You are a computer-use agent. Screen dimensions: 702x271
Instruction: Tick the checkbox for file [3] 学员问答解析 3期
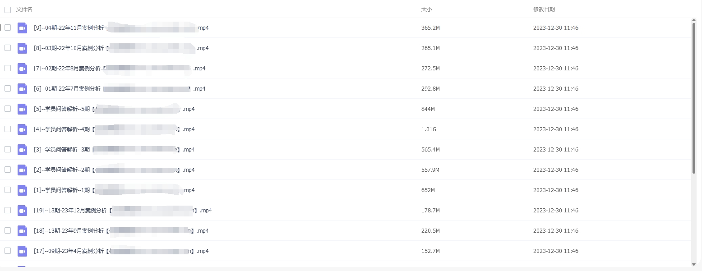point(8,149)
